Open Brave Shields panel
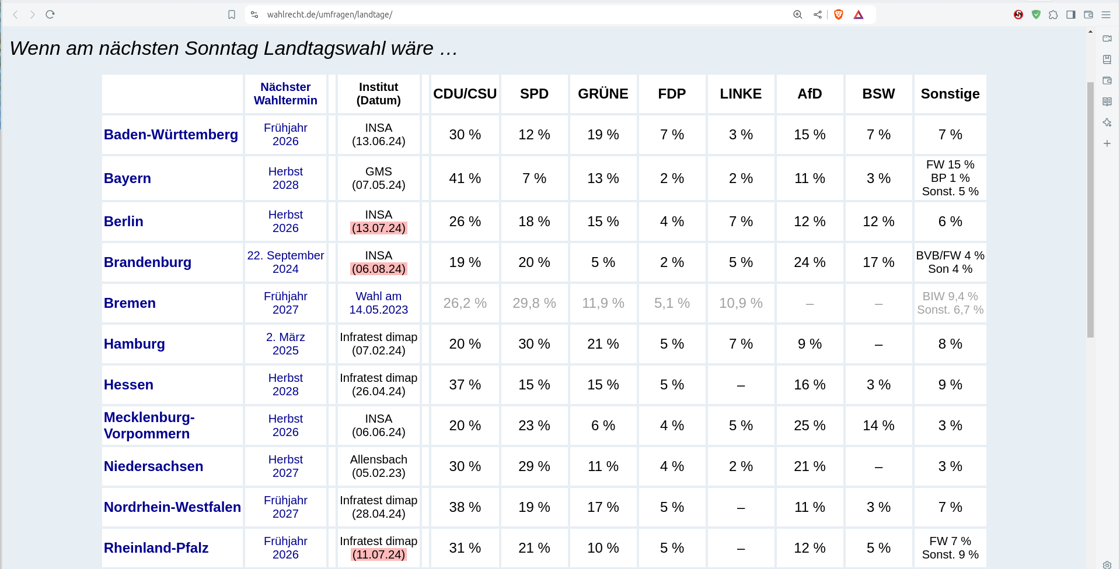Screen dimensions: 1120x569 click(839, 15)
